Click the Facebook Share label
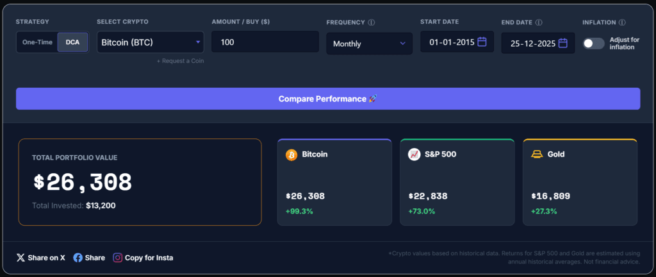Screen dimensions: 656x277 95,258
